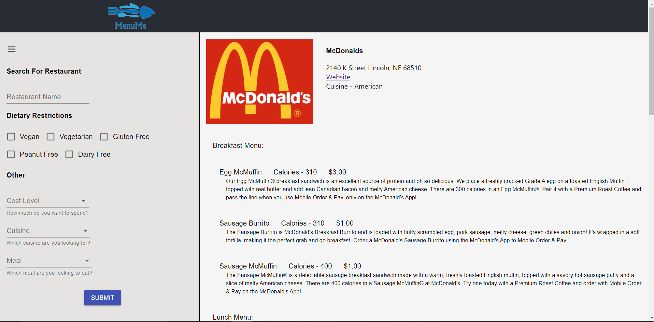This screenshot has width=654, height=322.
Task: Tick the Vegetarian checkbox
Action: pyautogui.click(x=51, y=137)
